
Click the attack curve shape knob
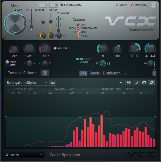[30, 63]
